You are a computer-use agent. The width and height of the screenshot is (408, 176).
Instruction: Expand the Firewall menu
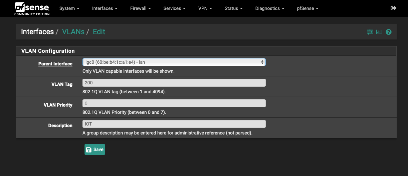(141, 8)
